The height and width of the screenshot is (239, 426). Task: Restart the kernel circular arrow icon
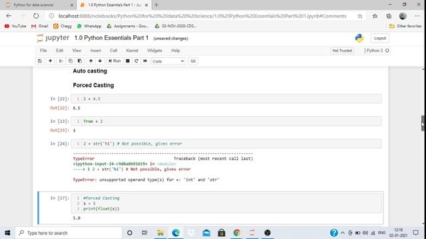pos(136,61)
